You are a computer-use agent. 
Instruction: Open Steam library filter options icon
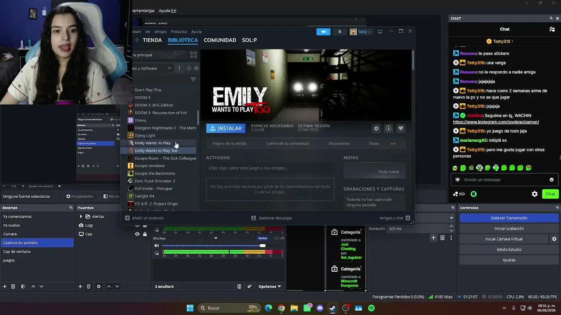193,79
